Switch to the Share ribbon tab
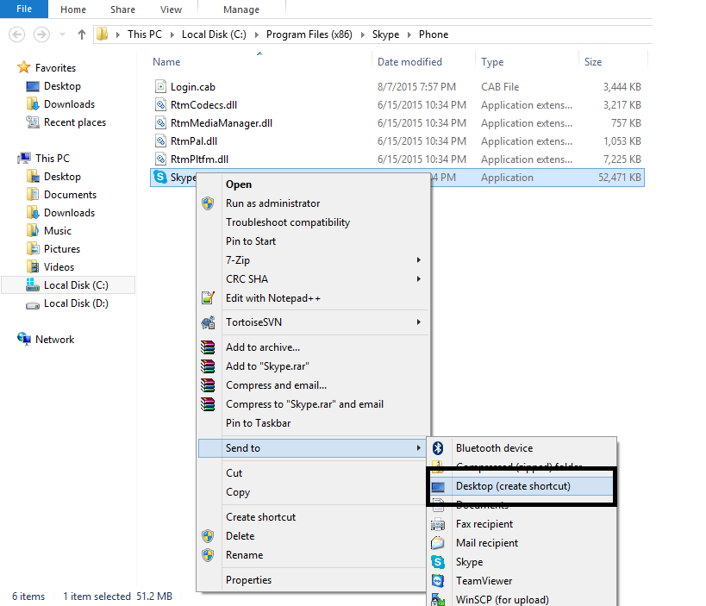706x606 pixels. pos(122,9)
